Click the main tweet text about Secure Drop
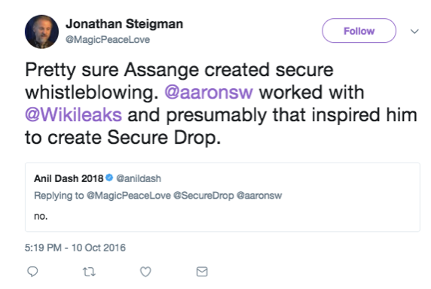 pyautogui.click(x=222, y=103)
